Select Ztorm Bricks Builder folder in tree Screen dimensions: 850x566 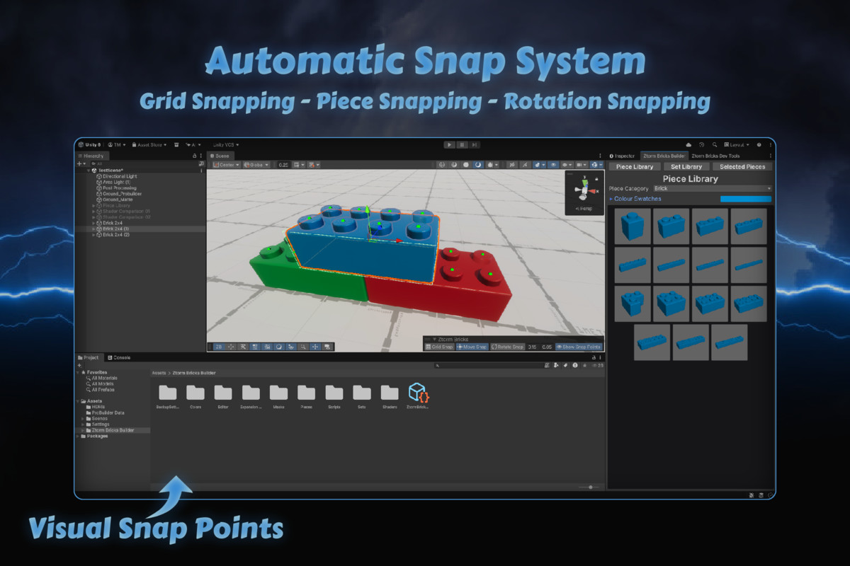113,430
